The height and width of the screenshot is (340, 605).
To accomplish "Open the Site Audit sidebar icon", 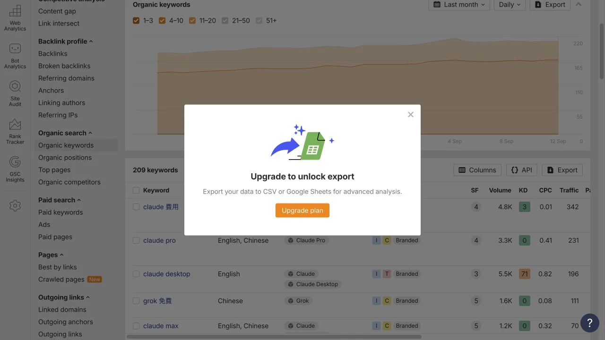I will 15,93.
